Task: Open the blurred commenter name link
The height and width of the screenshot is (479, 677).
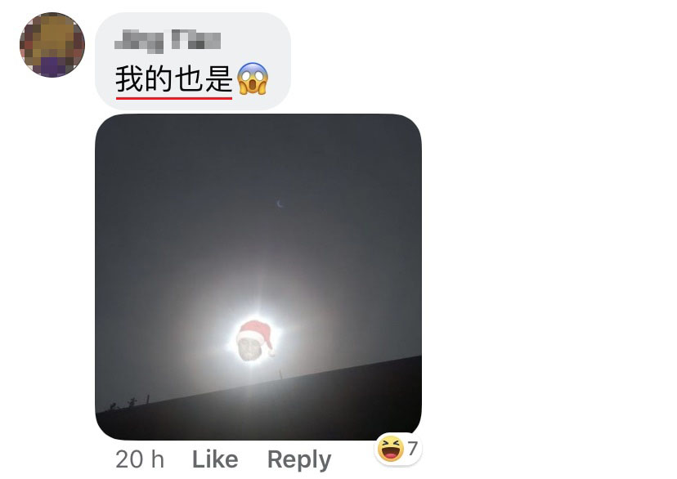Action: (168, 41)
